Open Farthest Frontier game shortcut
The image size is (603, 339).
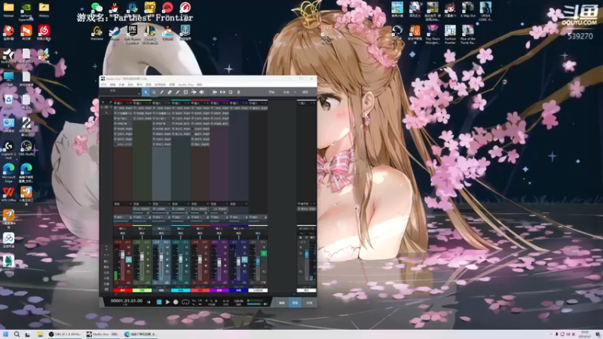[x=450, y=34]
